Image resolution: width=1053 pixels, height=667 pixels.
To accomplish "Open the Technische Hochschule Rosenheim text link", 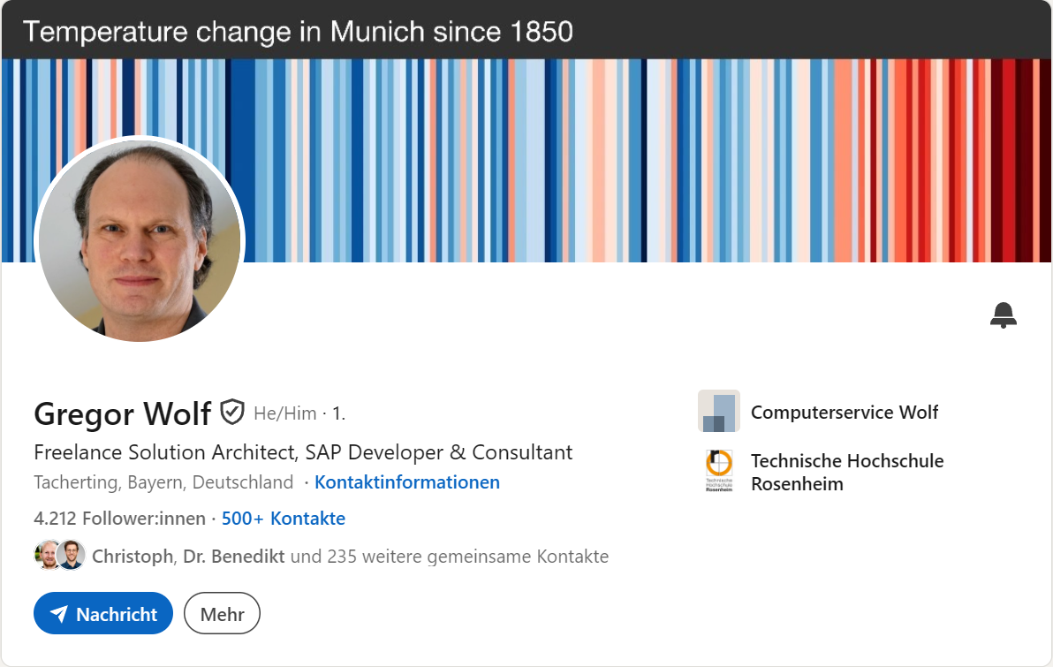I will pyautogui.click(x=846, y=472).
